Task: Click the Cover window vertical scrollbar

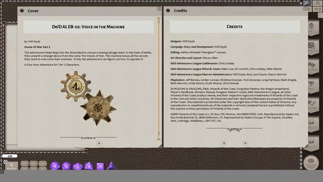Action: point(158,79)
